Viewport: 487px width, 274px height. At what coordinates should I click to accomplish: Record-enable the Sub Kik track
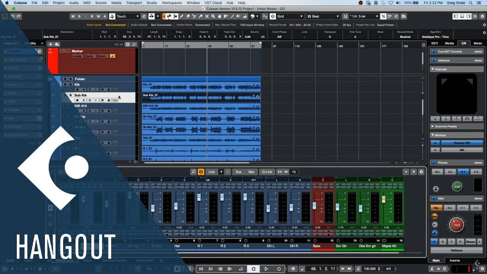tap(77, 100)
